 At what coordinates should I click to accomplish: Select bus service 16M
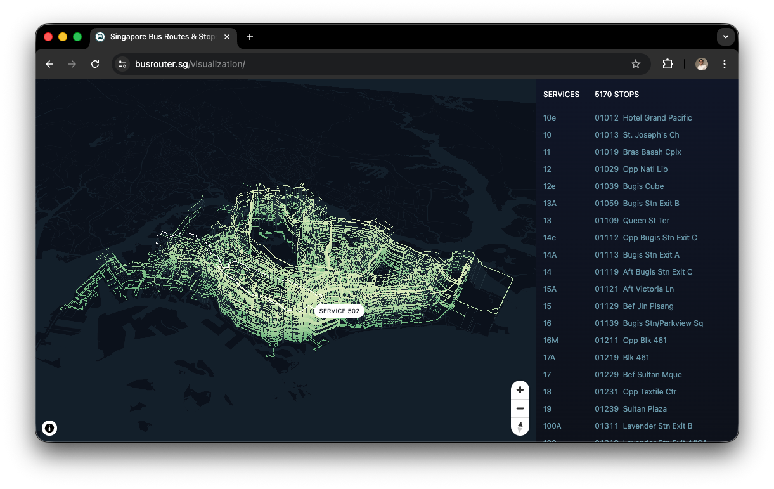(550, 341)
